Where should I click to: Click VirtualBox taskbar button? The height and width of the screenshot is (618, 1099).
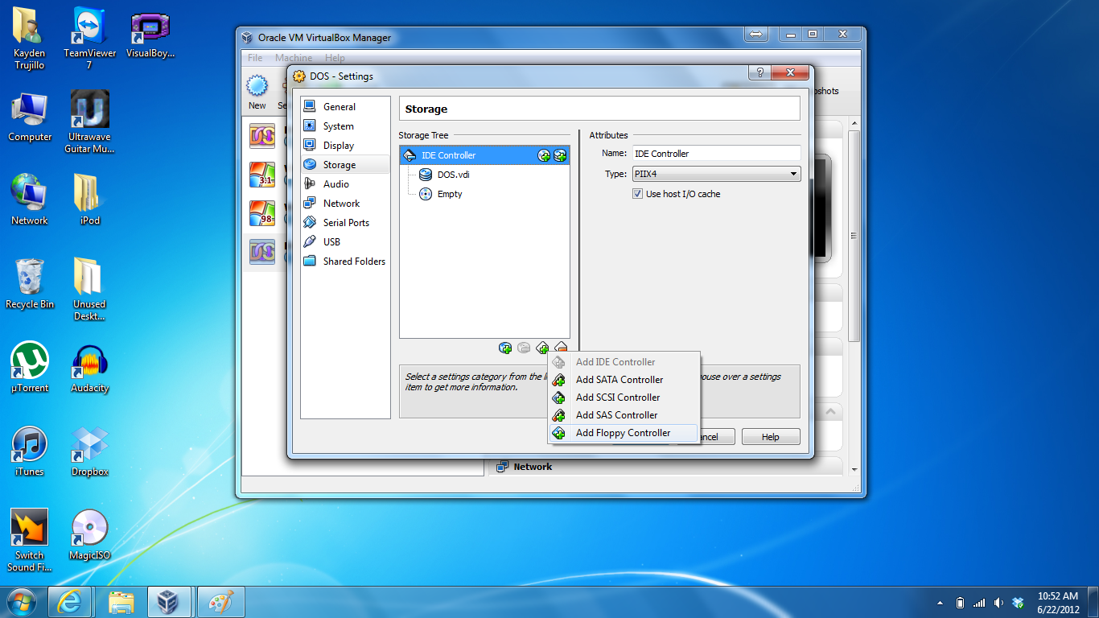pyautogui.click(x=169, y=602)
